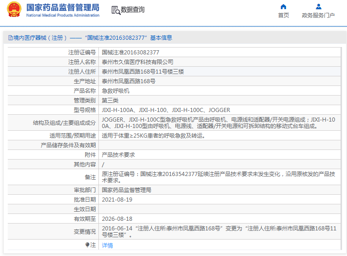Select address 泰州市凤凰西路168号11号楼三楼 cell

point(143,72)
